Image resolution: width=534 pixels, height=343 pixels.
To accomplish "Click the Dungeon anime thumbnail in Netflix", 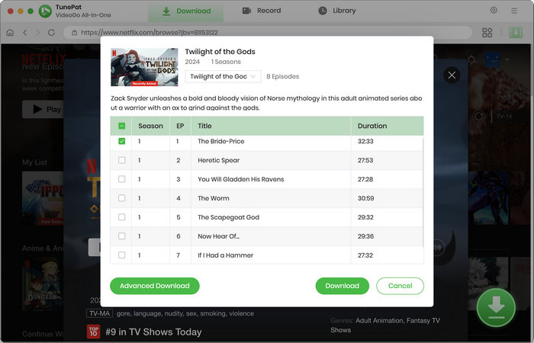I will [x=43, y=284].
